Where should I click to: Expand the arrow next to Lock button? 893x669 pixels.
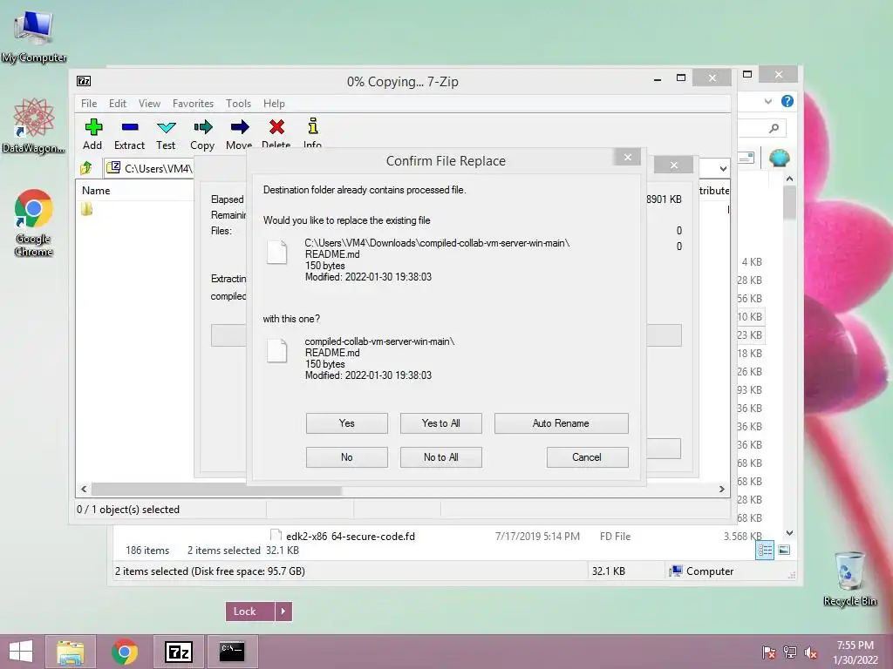point(283,612)
